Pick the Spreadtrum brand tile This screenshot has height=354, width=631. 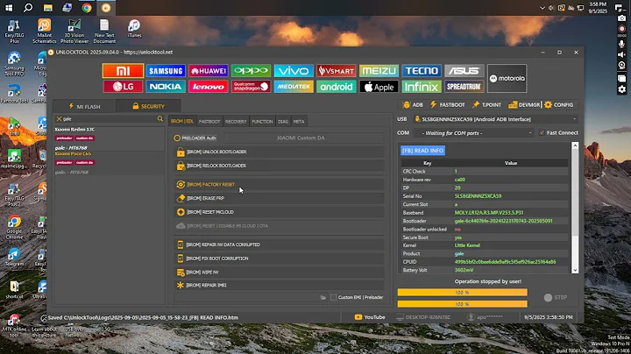pos(464,87)
